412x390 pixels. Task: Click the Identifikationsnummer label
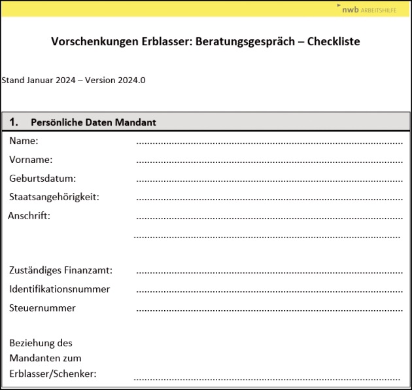click(60, 289)
